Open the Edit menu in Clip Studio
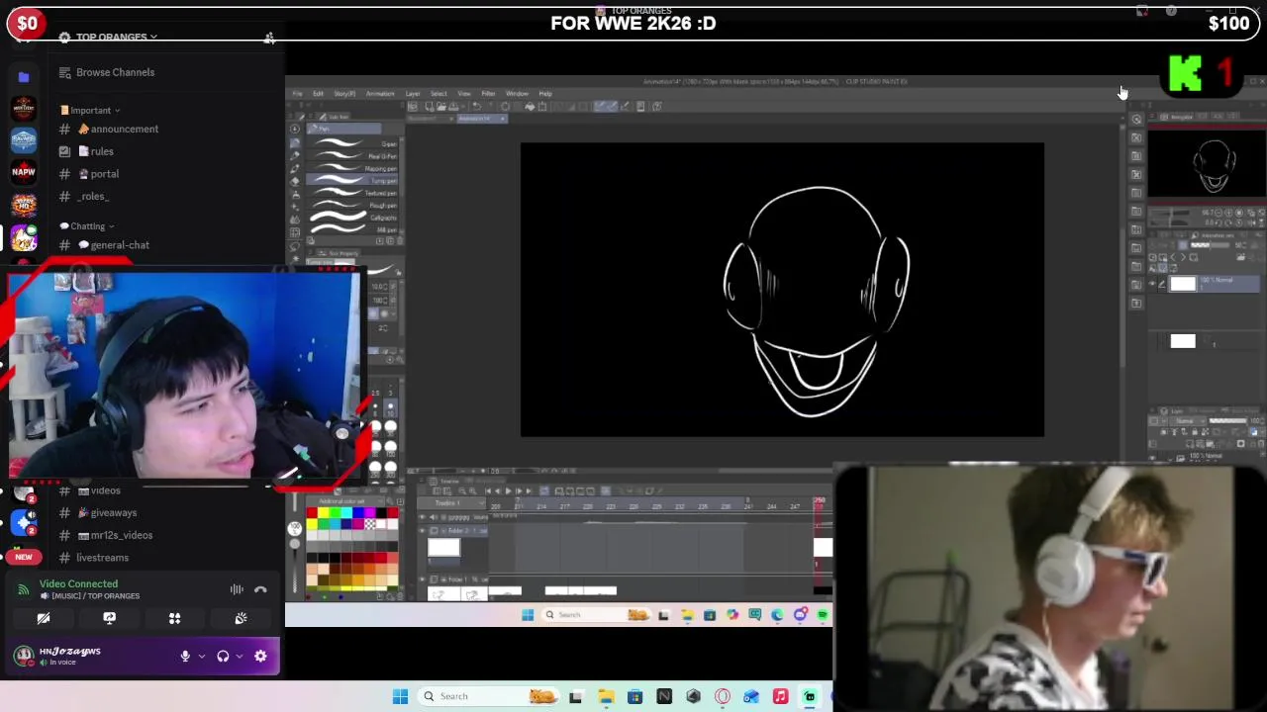The image size is (1267, 712). point(318,94)
